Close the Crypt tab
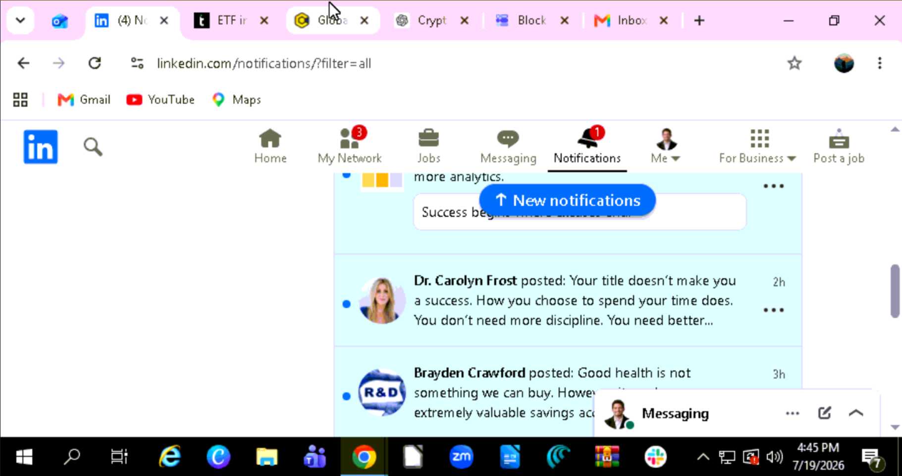The width and height of the screenshot is (902, 476). click(x=464, y=20)
